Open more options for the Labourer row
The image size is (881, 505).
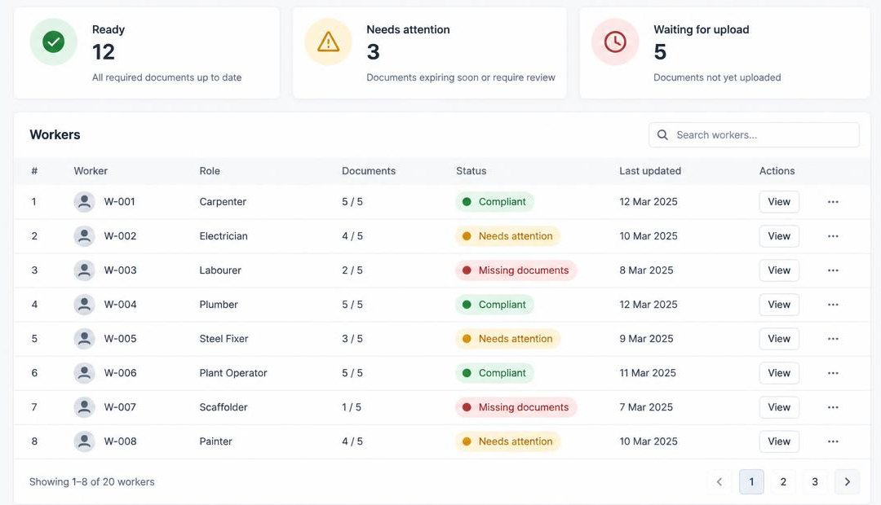click(x=833, y=270)
